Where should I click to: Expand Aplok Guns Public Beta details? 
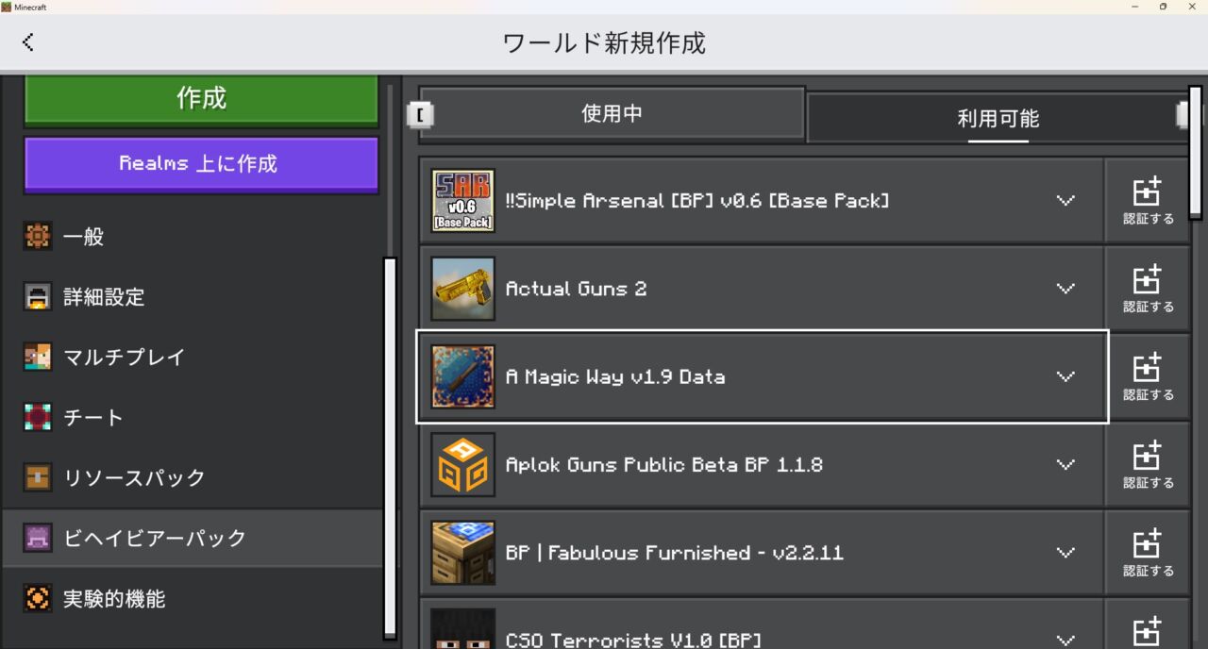coord(1065,464)
